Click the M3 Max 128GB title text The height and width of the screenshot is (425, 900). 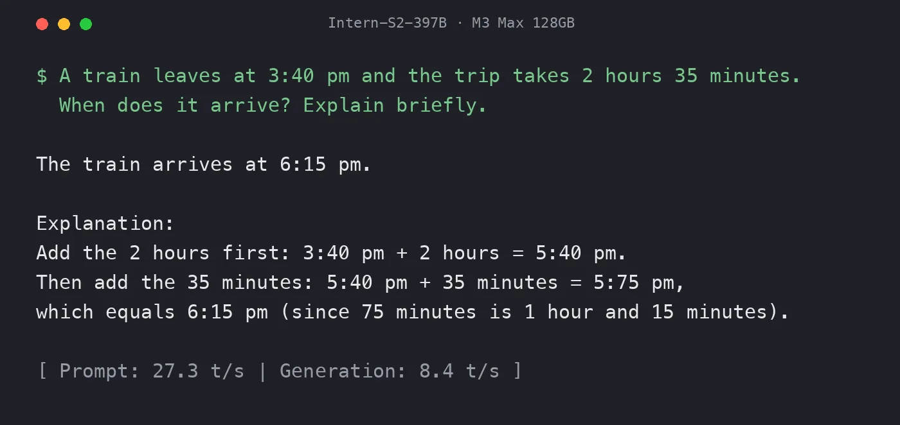[523, 23]
